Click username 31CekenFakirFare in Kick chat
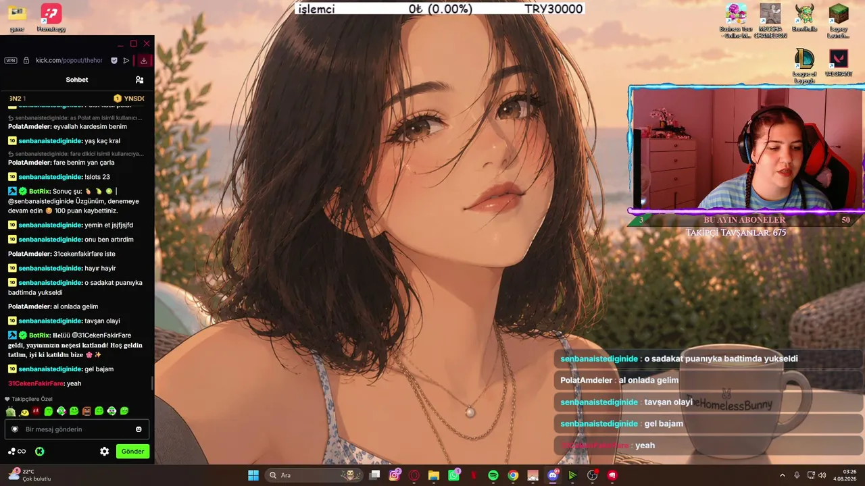This screenshot has width=865, height=486. tap(36, 383)
